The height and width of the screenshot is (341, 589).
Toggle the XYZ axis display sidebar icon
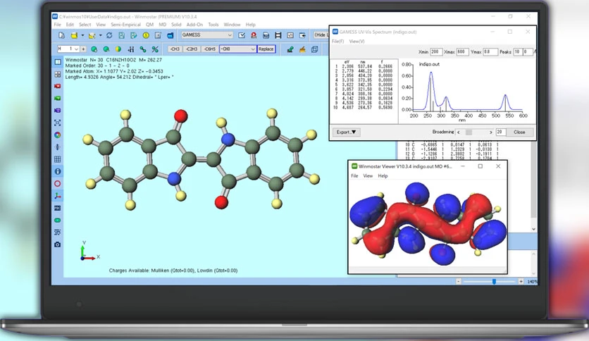(58, 196)
